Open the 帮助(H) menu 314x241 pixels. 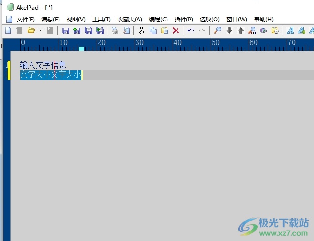tap(264, 20)
